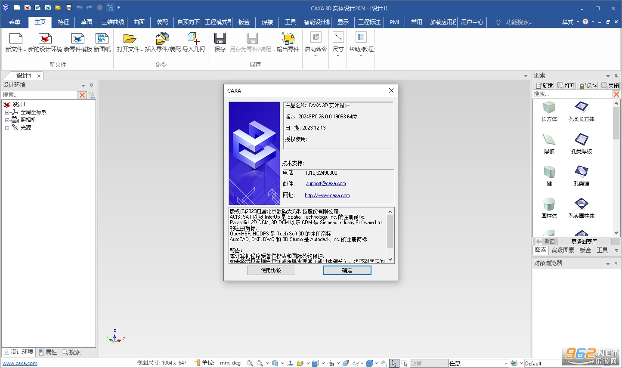Image resolution: width=622 pixels, height=368 pixels.
Task: Pin the 设计环境 panel
Action: tap(91, 85)
